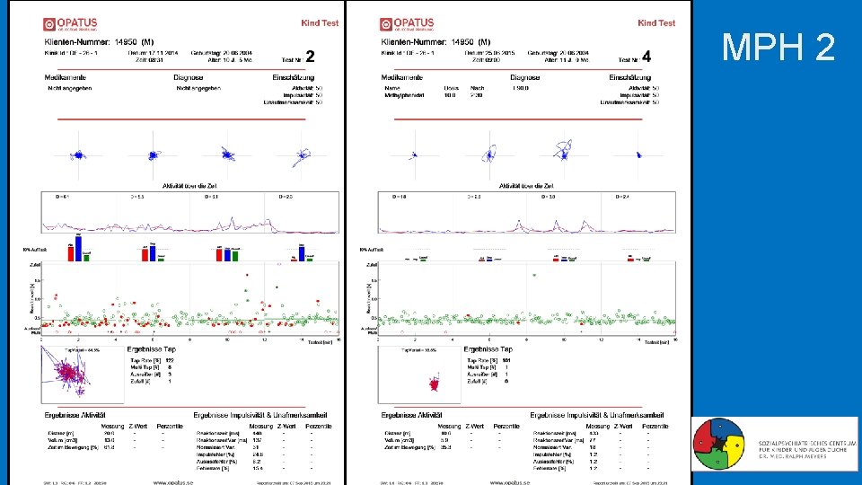862x485 pixels.
Task: Click the 'Klienten-Nummer: 14950 (M)' line on the Test 4 report
Action: (436, 42)
